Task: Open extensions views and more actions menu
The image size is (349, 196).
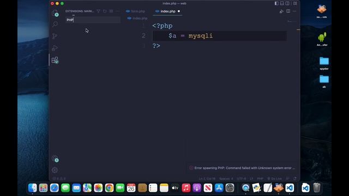Action: point(118,11)
